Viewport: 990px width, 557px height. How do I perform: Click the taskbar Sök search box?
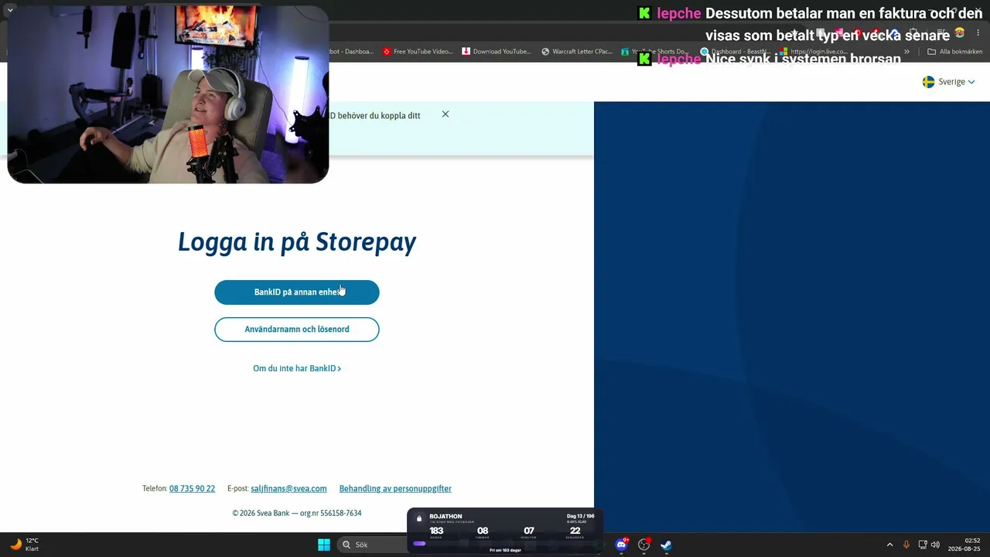[373, 545]
